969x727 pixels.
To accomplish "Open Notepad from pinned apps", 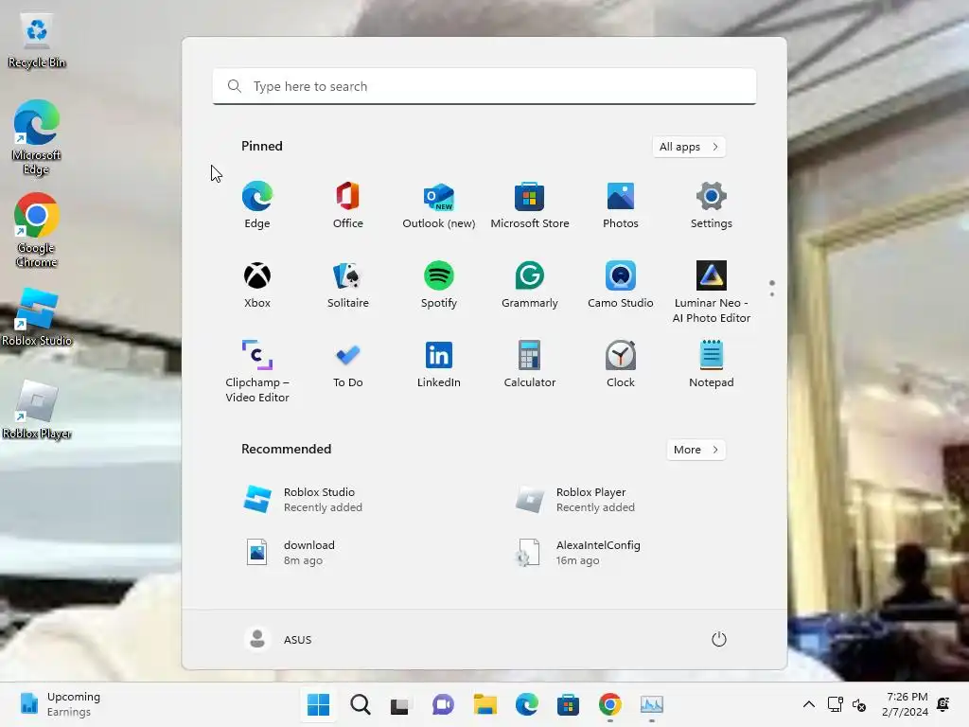I will pyautogui.click(x=712, y=363).
